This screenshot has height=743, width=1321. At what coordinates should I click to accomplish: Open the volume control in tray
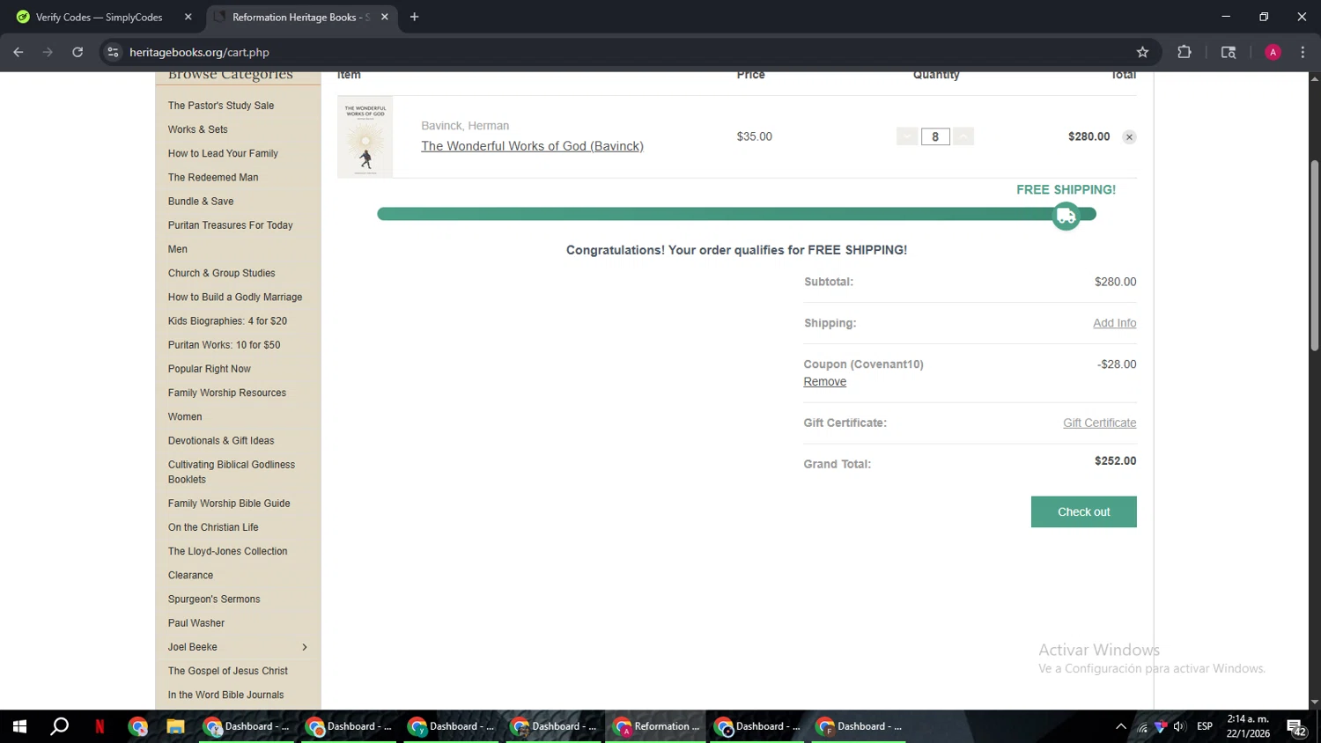1179,726
